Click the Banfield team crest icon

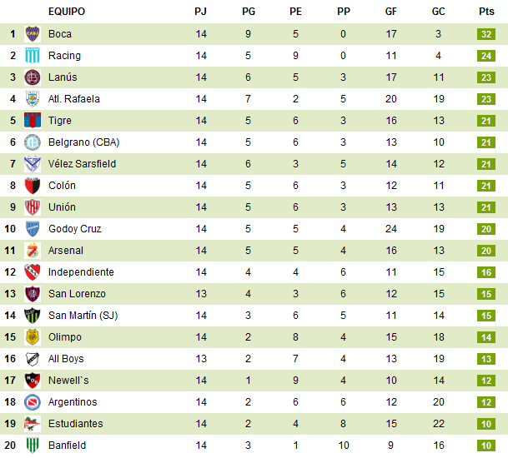pos(33,446)
